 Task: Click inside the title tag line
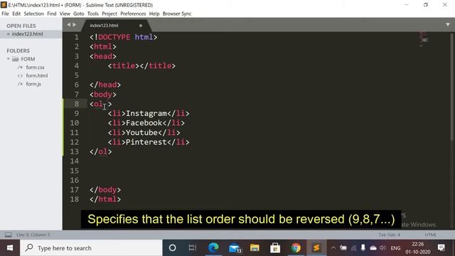coord(141,66)
